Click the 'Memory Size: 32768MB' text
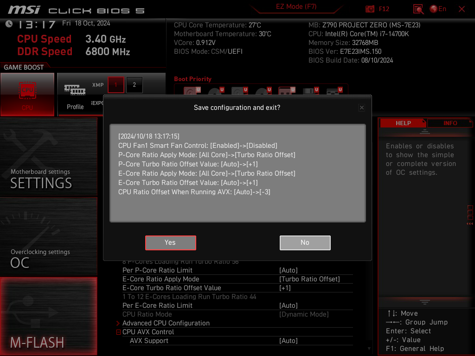Screen dimensions: 475x356 (x=343, y=43)
